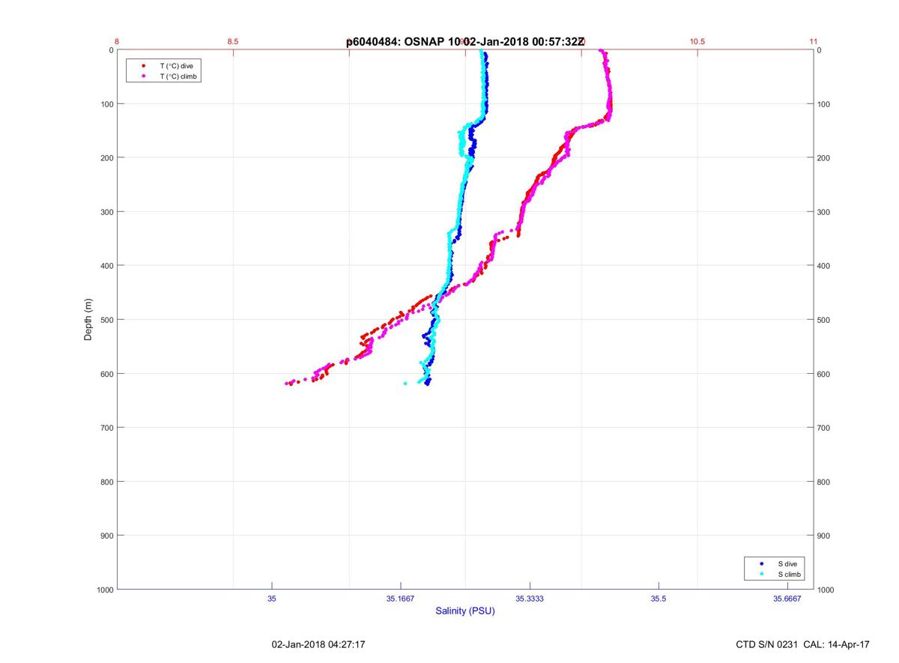Click salinity tick label '35.3333'
899x663 pixels.
point(530,599)
